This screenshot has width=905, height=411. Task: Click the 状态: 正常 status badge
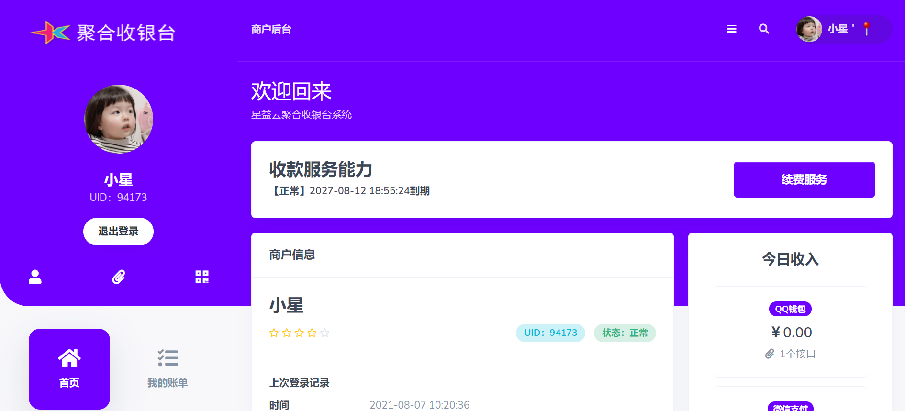tap(625, 333)
